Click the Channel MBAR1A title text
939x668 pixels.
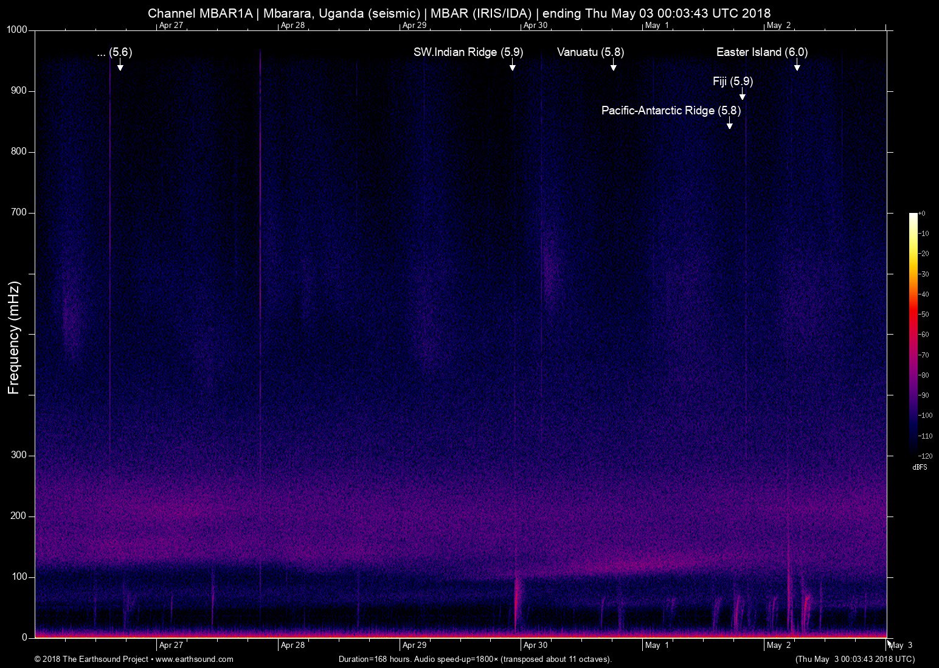199,13
